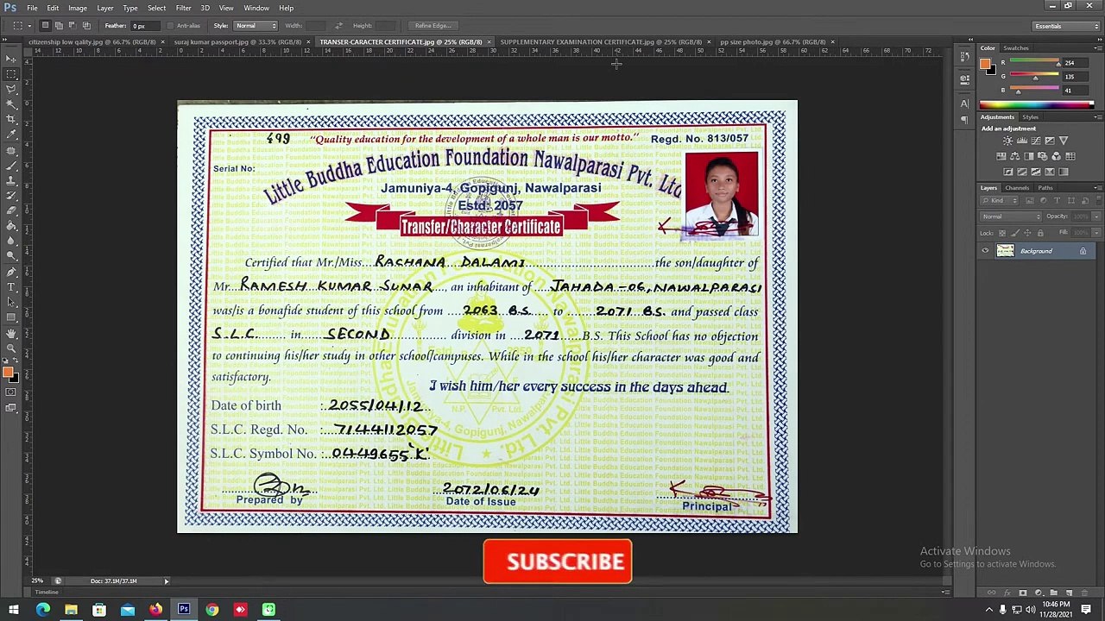1105x621 pixels.
Task: Select the Path Selection tool
Action: [x=11, y=302]
